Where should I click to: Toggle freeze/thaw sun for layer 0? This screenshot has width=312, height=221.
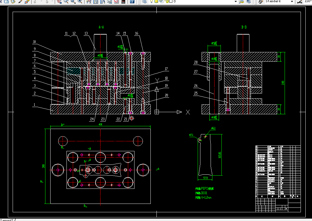(x=156, y=2)
